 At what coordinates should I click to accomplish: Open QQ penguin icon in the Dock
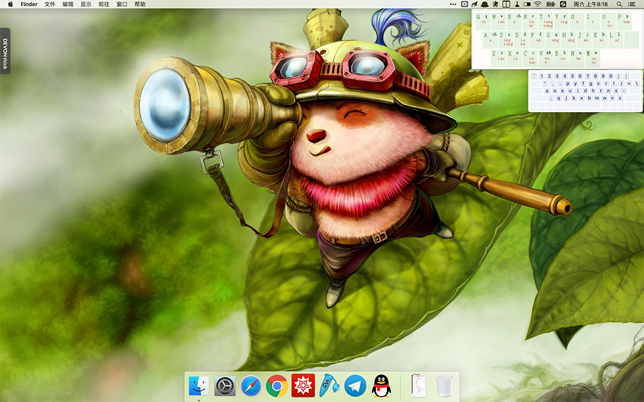pos(381,386)
